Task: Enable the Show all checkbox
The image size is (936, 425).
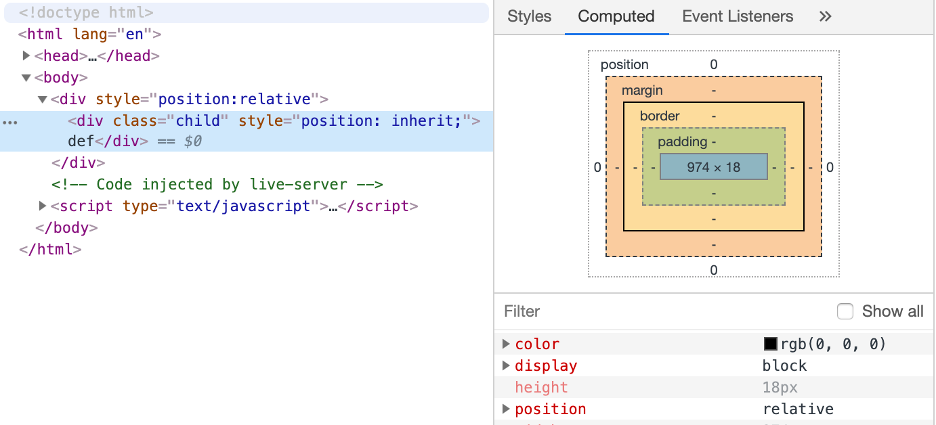Action: click(845, 311)
